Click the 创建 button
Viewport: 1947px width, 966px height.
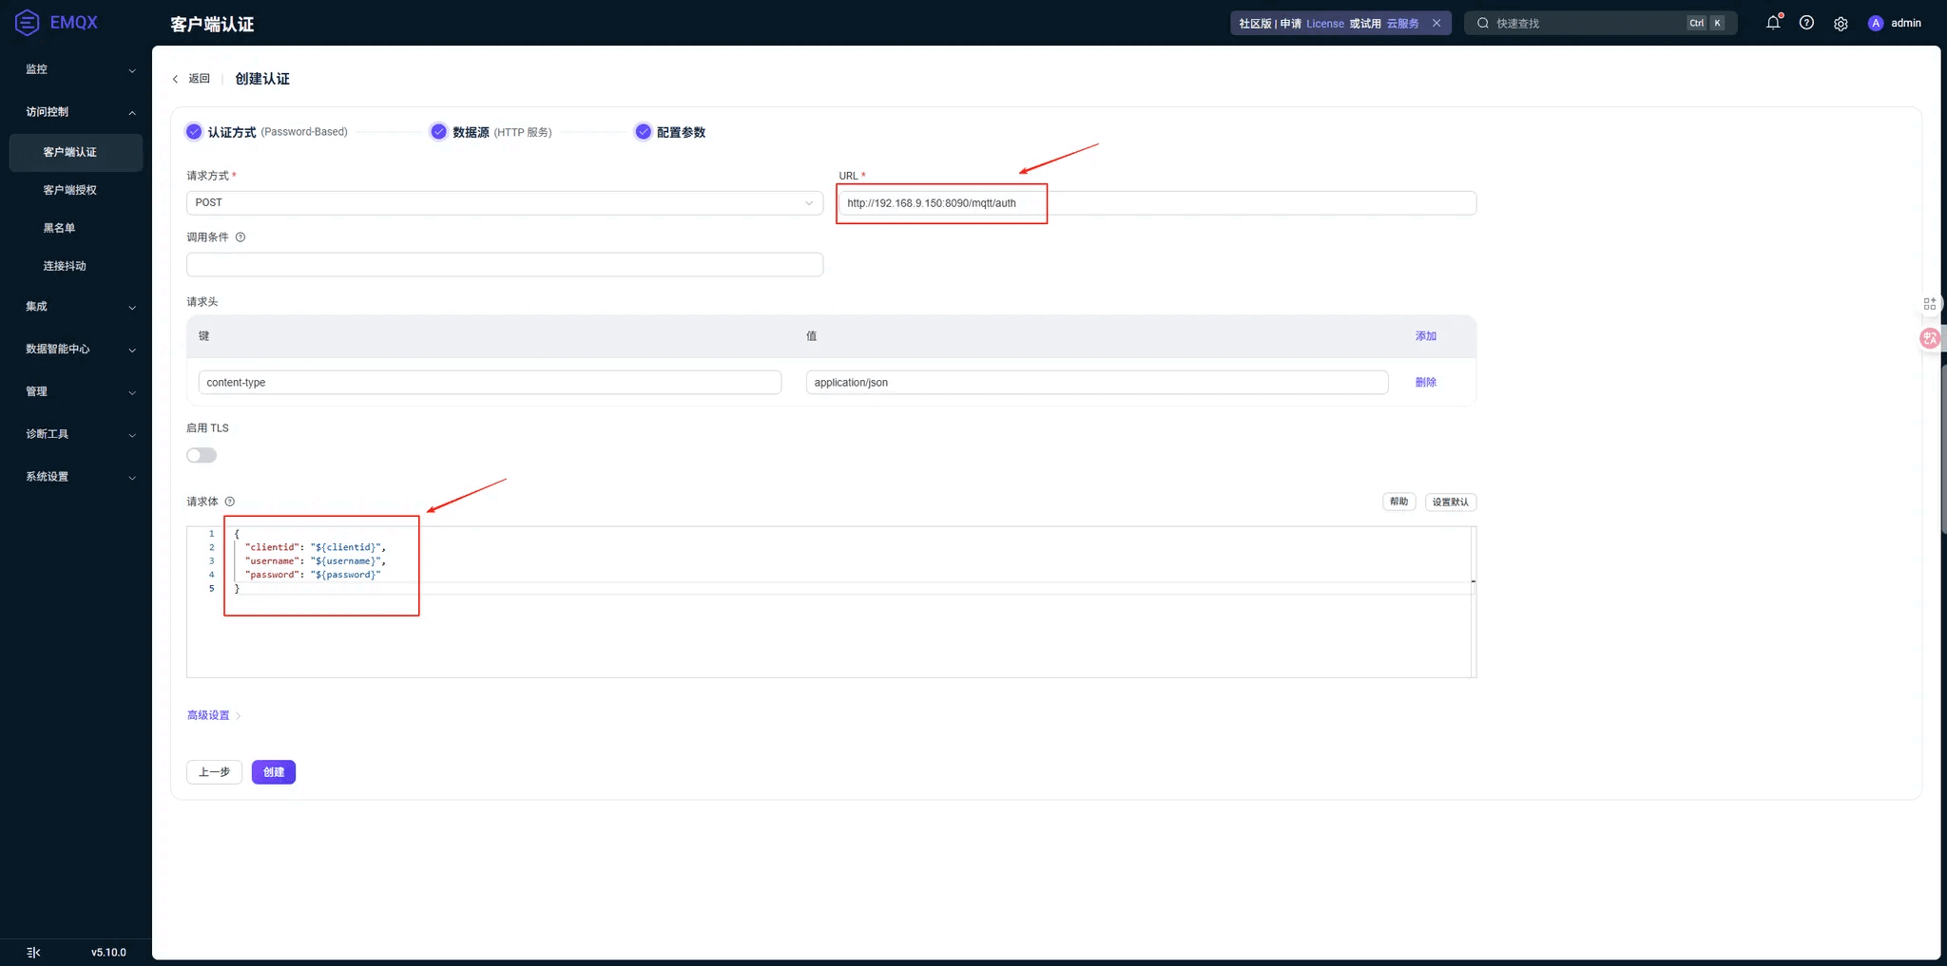point(273,772)
